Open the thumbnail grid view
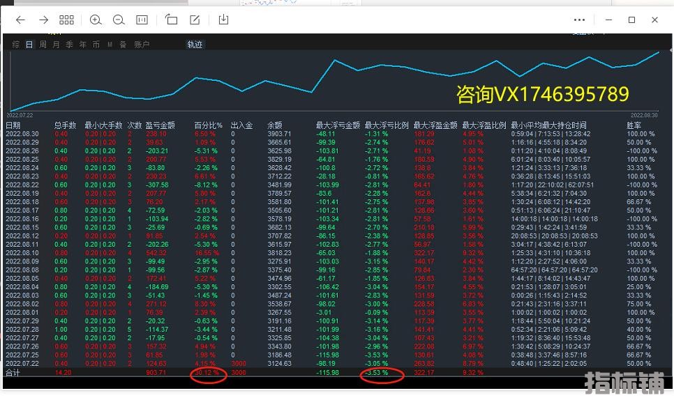This screenshot has width=674, height=400. click(x=66, y=20)
